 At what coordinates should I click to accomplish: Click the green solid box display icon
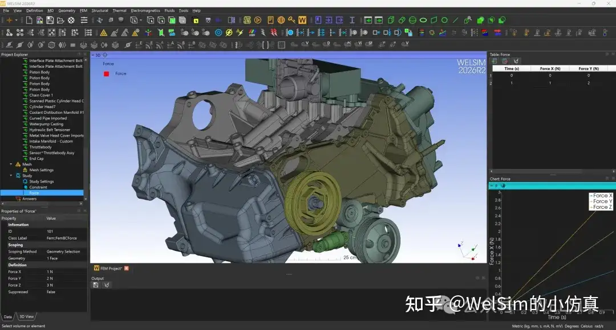pyautogui.click(x=172, y=20)
